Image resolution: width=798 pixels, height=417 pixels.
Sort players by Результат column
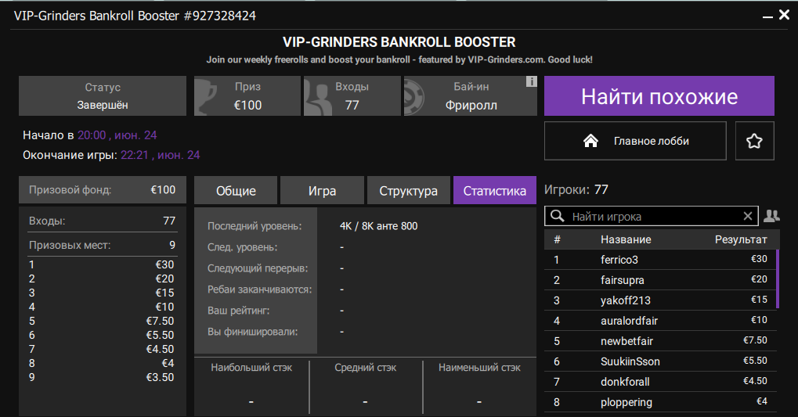coord(741,239)
